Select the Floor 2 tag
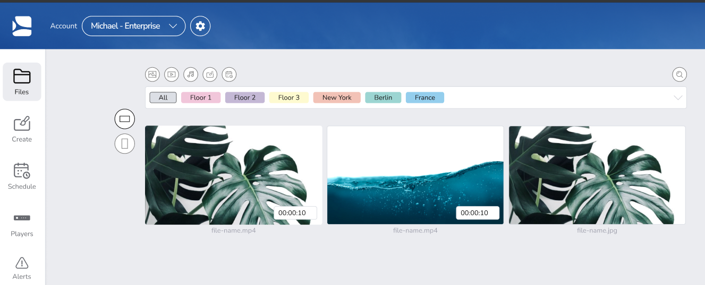 (x=245, y=97)
